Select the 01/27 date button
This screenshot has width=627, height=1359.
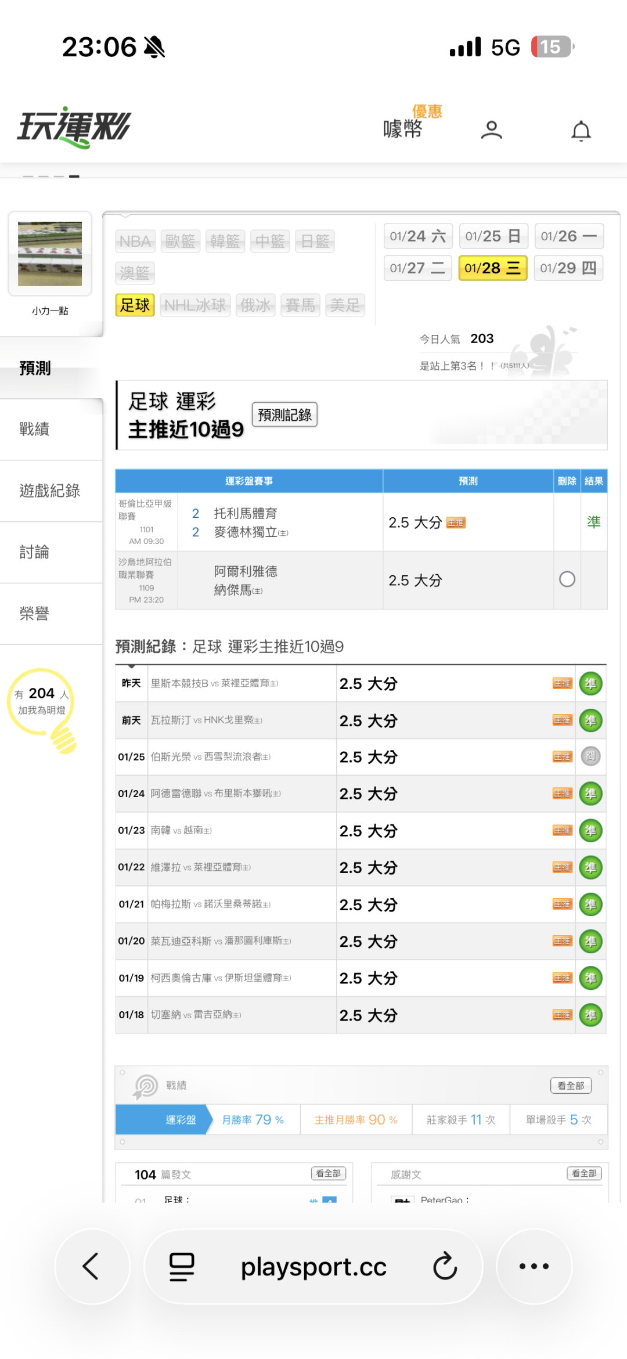(x=417, y=268)
